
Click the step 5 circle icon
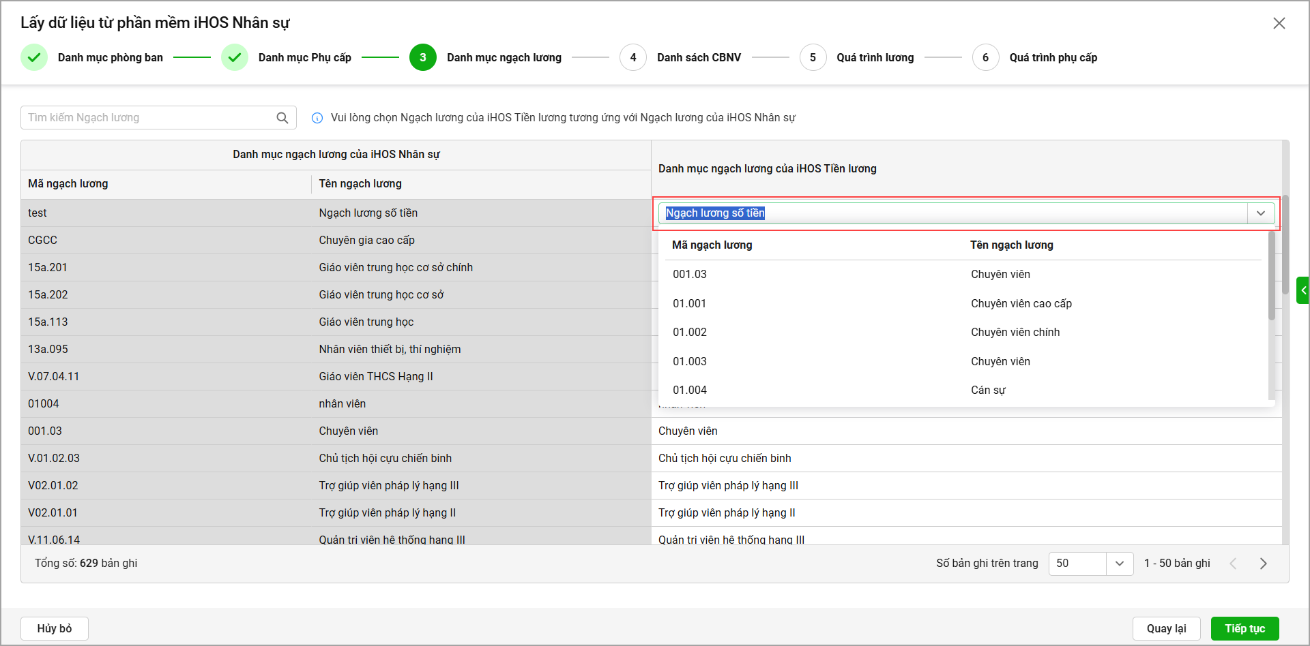pyautogui.click(x=813, y=57)
